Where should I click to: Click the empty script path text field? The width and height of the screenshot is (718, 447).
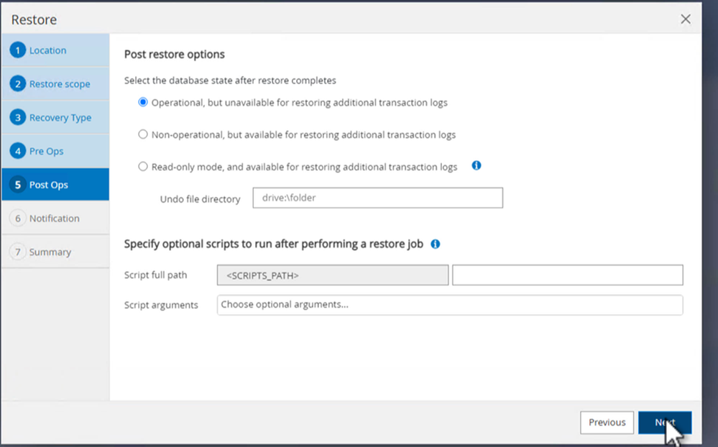(x=567, y=275)
